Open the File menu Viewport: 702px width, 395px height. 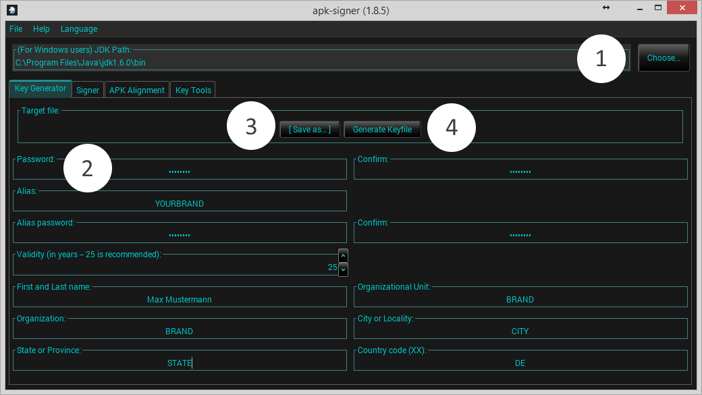[x=16, y=29]
